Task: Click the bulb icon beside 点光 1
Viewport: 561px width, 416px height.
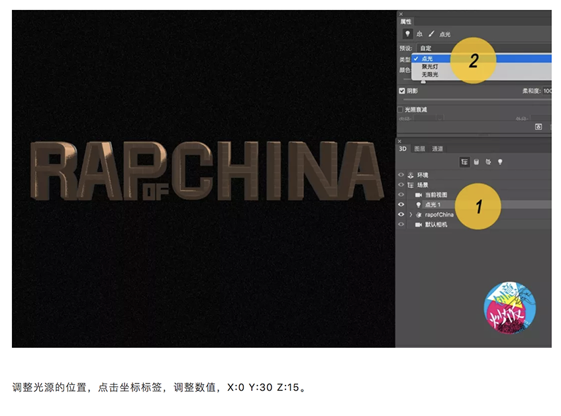Action: tap(418, 205)
